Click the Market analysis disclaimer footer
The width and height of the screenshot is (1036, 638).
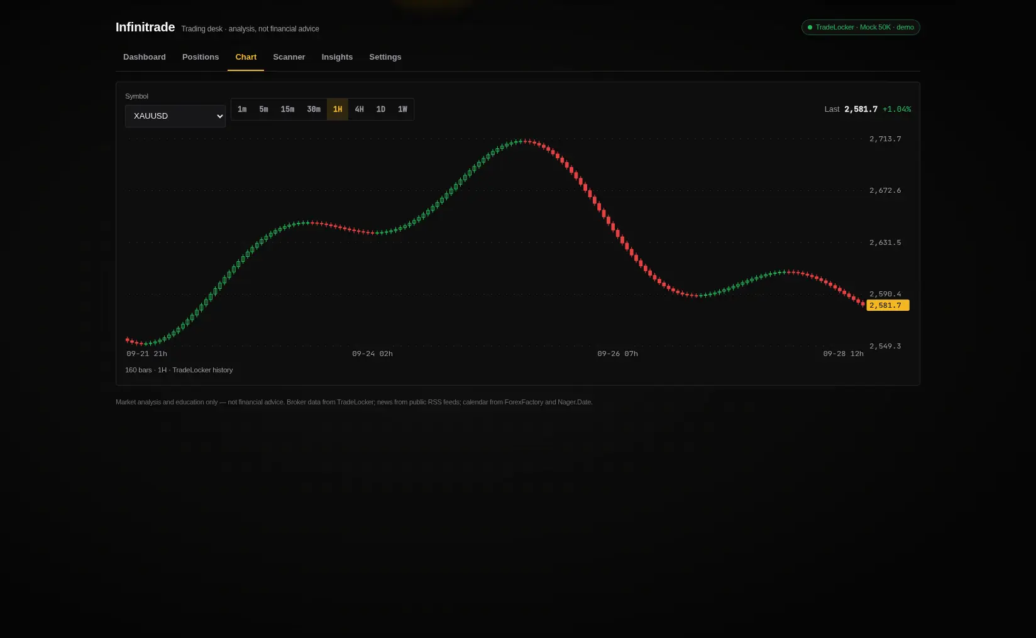click(x=354, y=402)
